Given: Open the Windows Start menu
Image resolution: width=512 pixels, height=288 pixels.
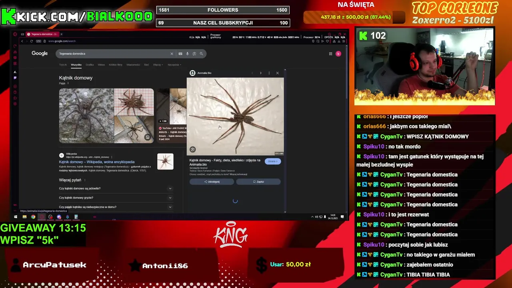Looking at the screenshot, I should pyautogui.click(x=16, y=217).
